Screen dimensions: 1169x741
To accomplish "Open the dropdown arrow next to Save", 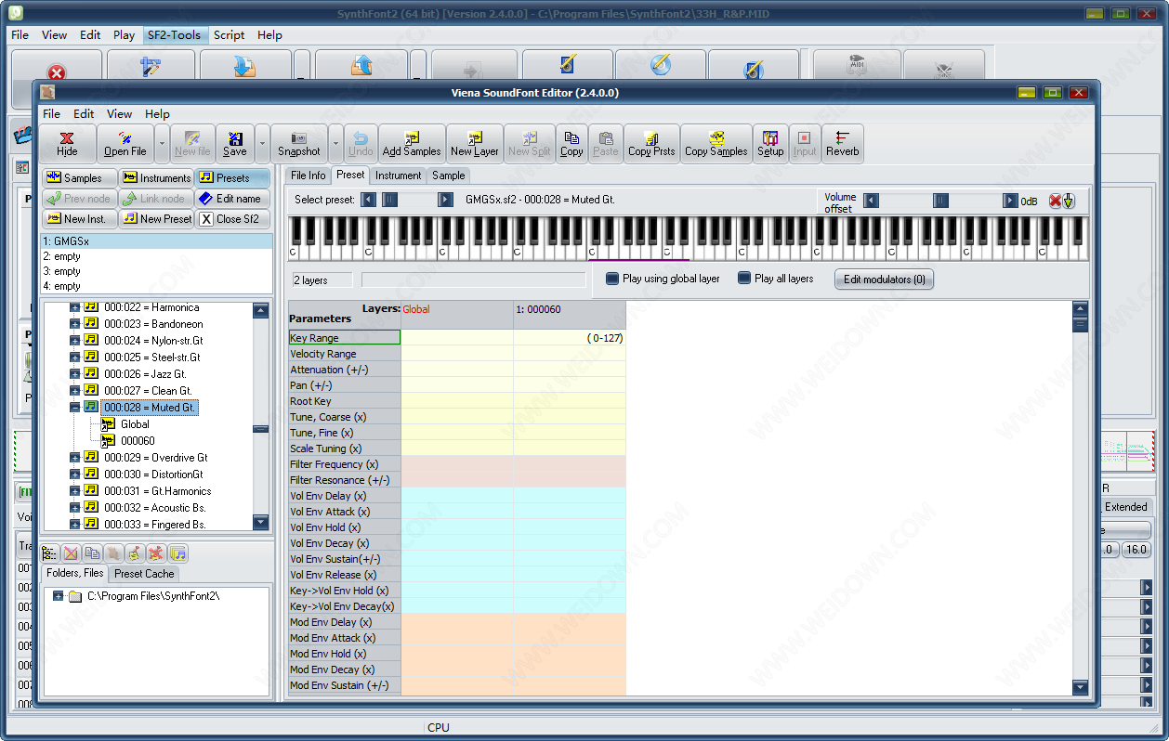I will pos(262,144).
